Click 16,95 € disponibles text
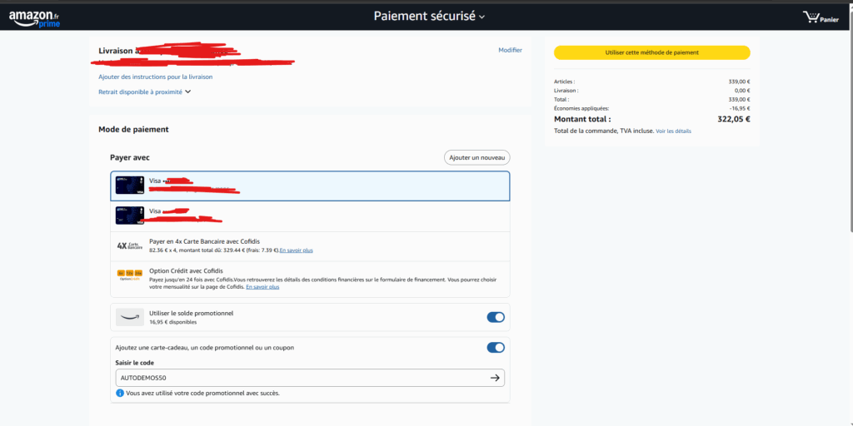 coord(173,322)
